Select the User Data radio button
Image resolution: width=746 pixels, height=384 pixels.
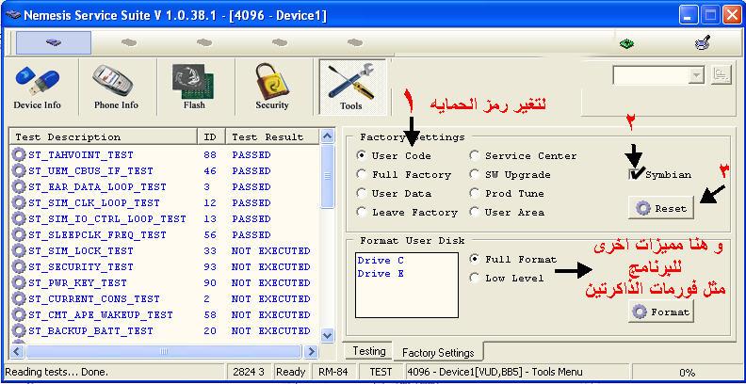(362, 194)
